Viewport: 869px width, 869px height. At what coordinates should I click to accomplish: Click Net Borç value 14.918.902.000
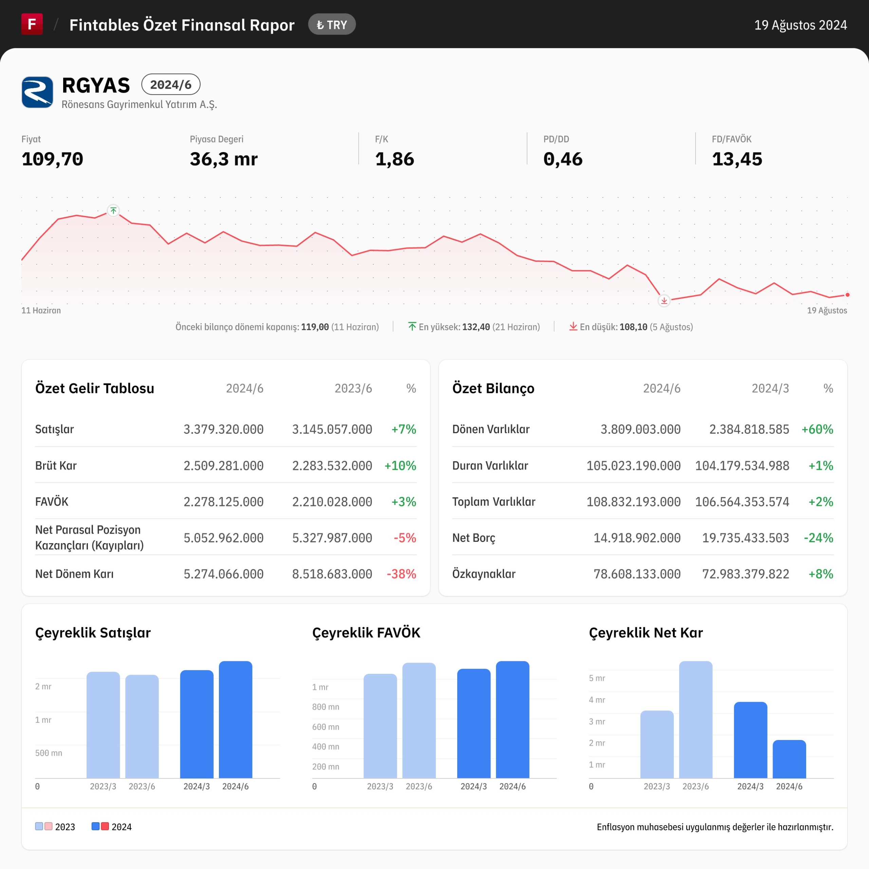637,538
